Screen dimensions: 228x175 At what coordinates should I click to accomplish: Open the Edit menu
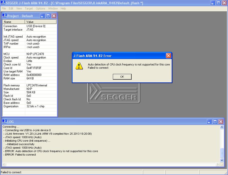11,8
